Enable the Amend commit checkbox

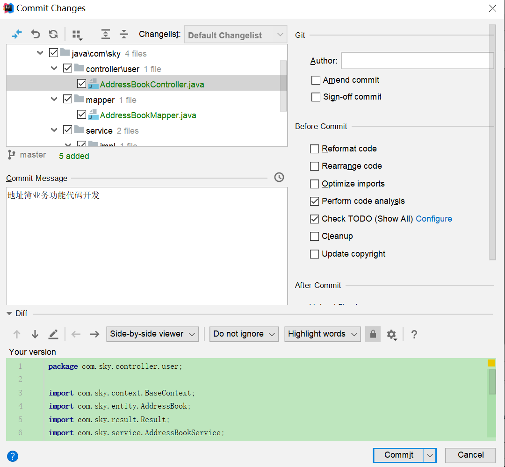[x=316, y=80]
